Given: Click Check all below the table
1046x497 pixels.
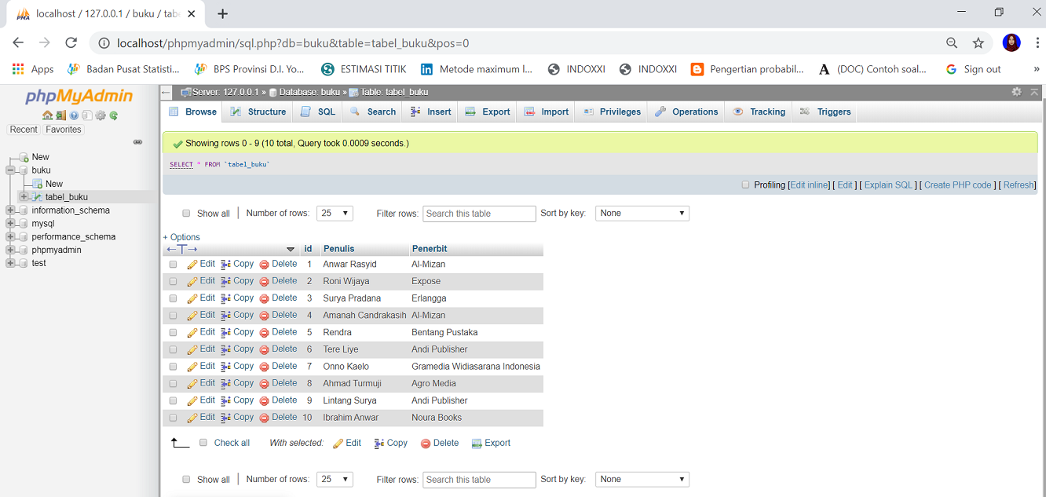Looking at the screenshot, I should click(230, 443).
